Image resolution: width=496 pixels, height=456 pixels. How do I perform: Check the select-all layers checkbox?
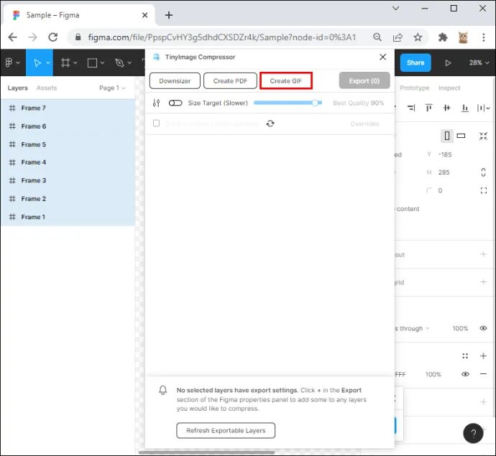[x=156, y=124]
